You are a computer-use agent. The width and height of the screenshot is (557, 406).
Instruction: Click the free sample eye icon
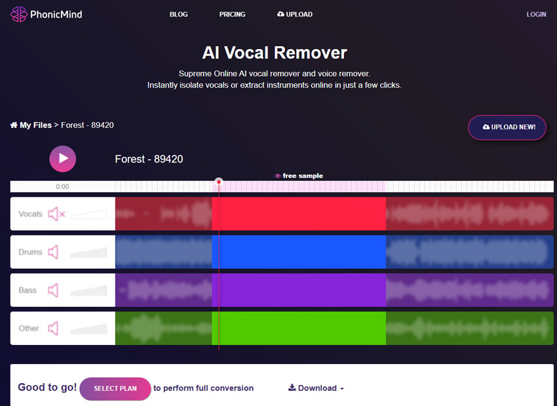coord(278,176)
